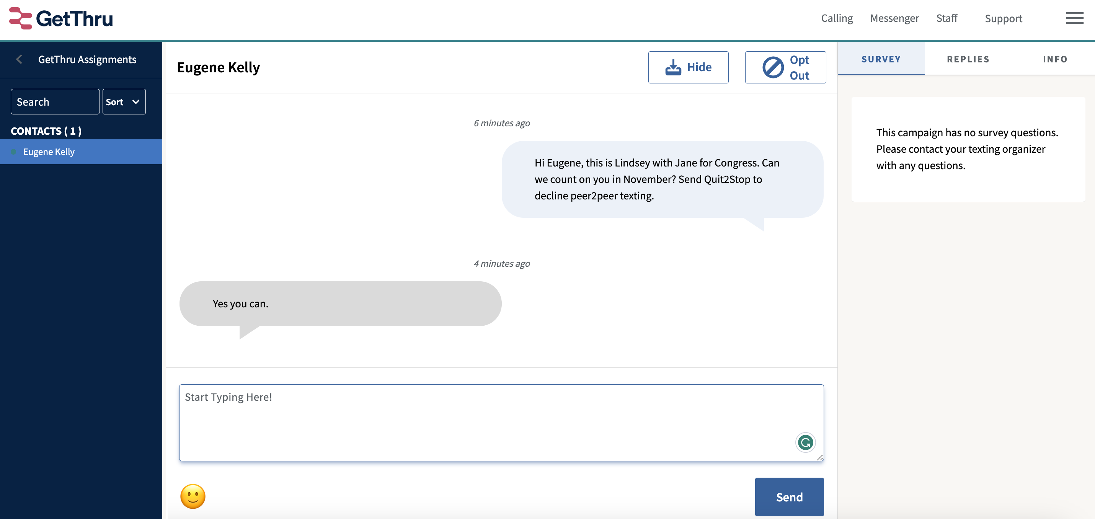Click the Opt Out prohibition icon

click(772, 67)
